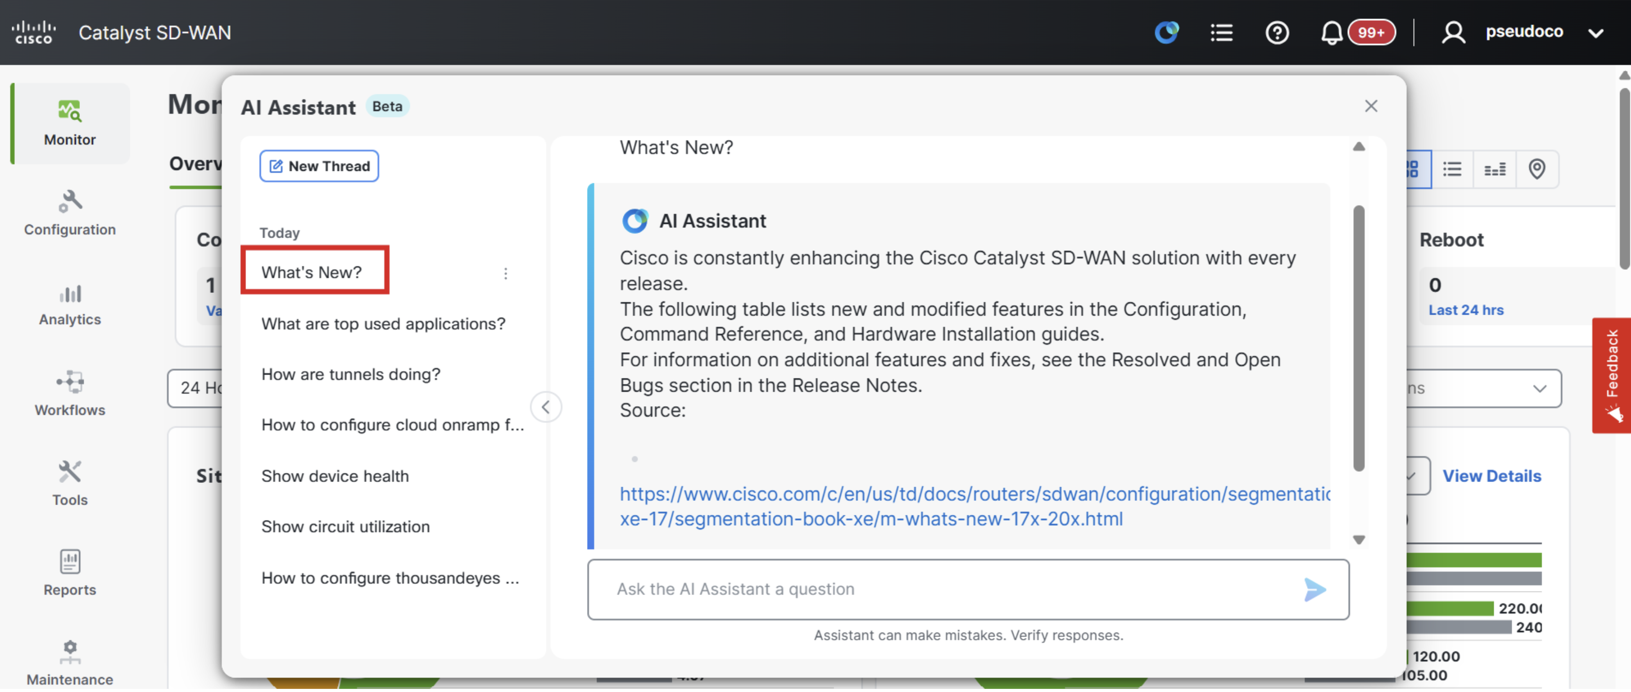Open the segmentation whats-new source link
This screenshot has height=692, width=1631.
[975, 507]
